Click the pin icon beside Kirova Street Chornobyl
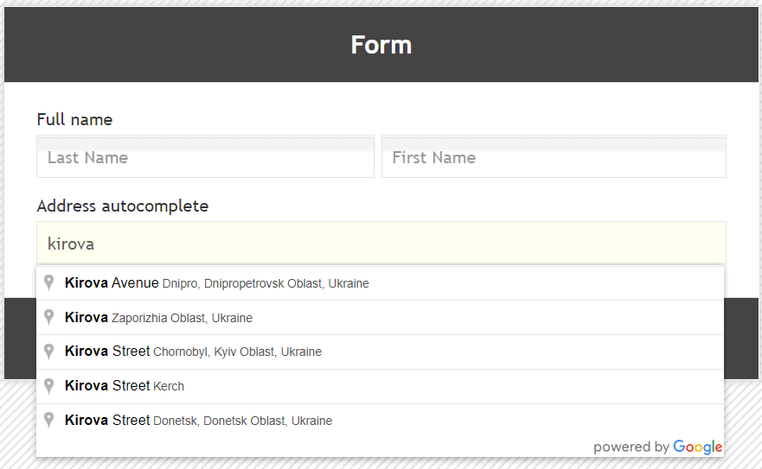This screenshot has width=762, height=469. [49, 352]
